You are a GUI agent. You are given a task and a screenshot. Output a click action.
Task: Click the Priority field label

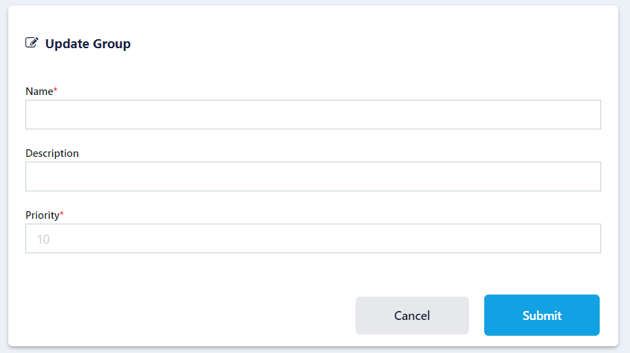[43, 215]
